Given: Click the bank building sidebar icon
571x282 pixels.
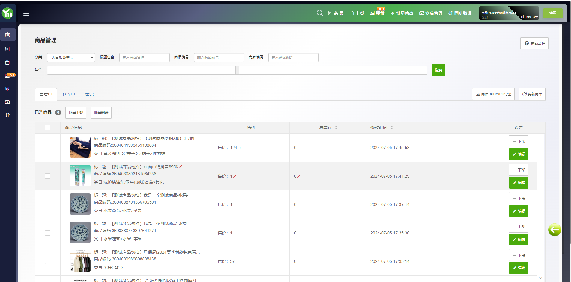Looking at the screenshot, I should 8,35.
